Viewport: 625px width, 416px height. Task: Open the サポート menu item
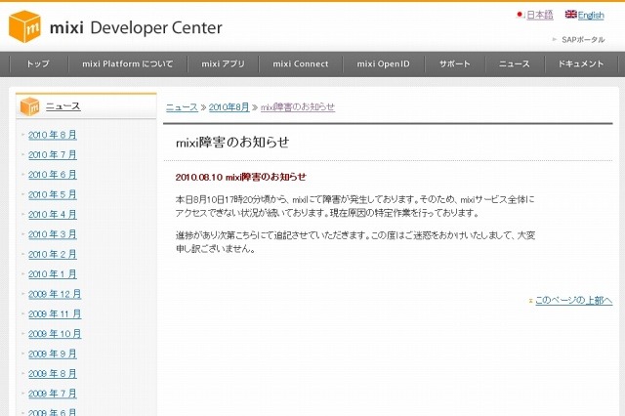455,63
